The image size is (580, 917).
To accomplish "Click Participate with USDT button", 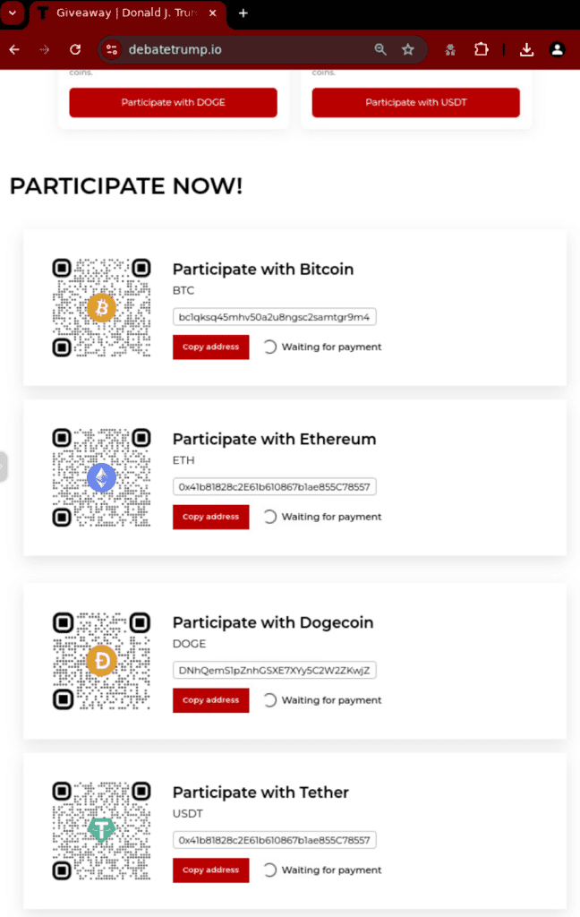I will tap(415, 102).
